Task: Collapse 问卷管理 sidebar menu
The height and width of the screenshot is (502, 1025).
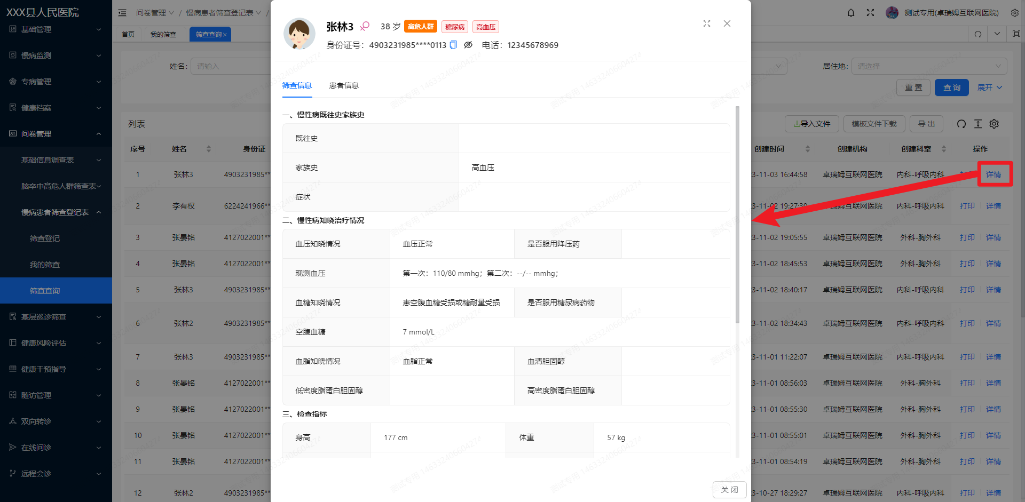Action: [56, 134]
